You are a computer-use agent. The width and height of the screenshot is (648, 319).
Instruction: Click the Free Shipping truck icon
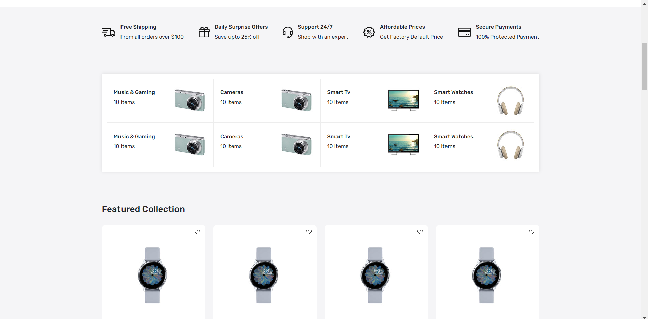tap(108, 32)
